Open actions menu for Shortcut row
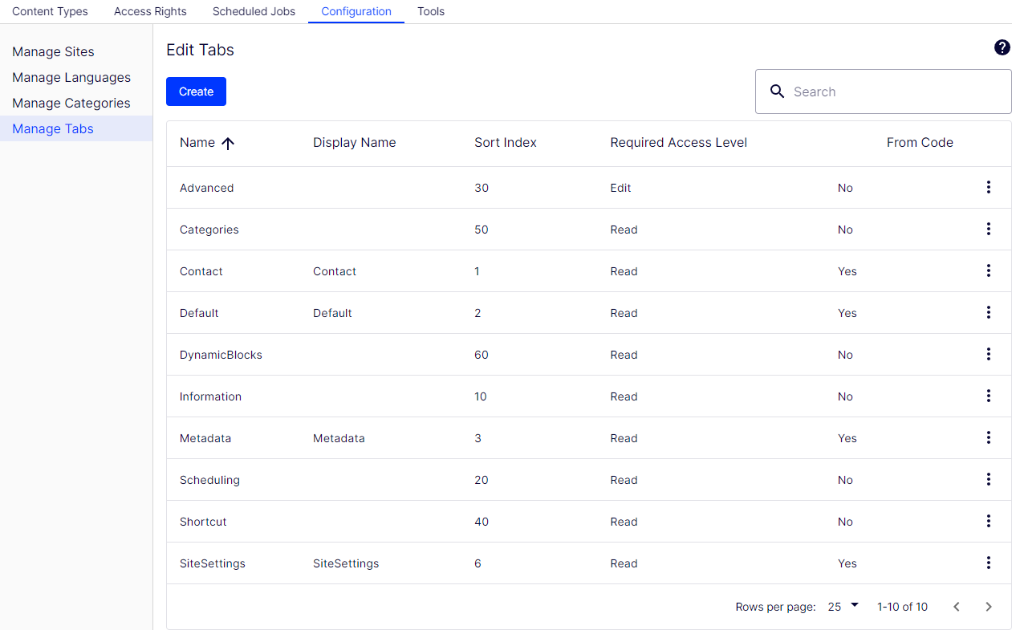This screenshot has height=630, width=1012. (988, 521)
